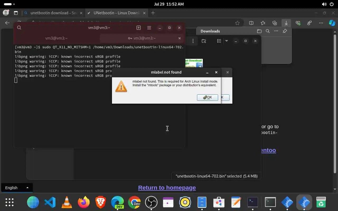Open the browser Settings and more ellipsis
338x211 pixels.
pyautogui.click(x=321, y=23)
